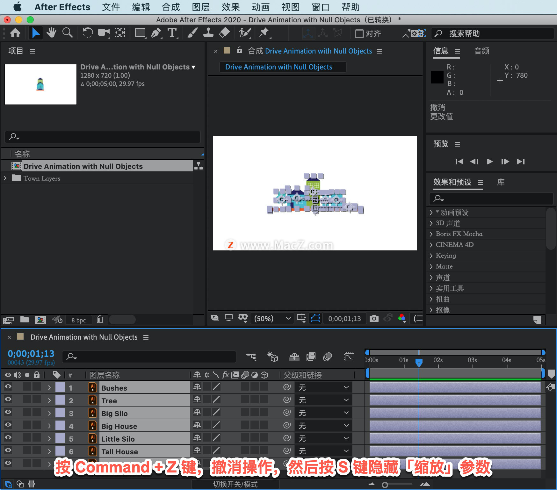The height and width of the screenshot is (490, 557).
Task: Expand the Town Layers folder
Action: [5, 178]
